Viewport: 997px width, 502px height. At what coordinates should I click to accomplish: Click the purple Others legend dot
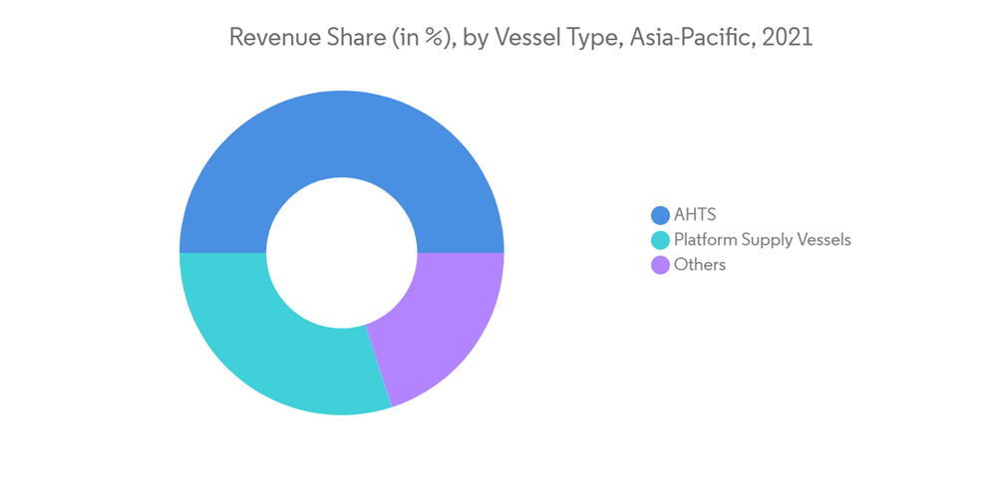pyautogui.click(x=659, y=265)
